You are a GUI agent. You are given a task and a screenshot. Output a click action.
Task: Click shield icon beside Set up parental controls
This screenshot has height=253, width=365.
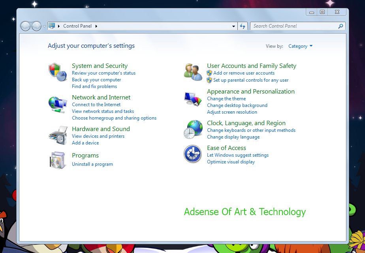click(209, 80)
